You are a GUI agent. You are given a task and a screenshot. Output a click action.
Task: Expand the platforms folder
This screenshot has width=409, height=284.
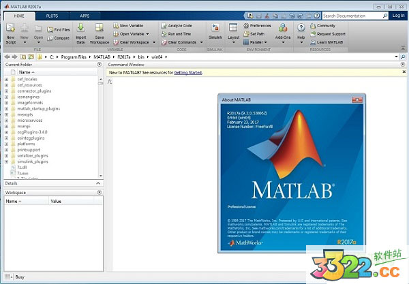click(x=7, y=144)
